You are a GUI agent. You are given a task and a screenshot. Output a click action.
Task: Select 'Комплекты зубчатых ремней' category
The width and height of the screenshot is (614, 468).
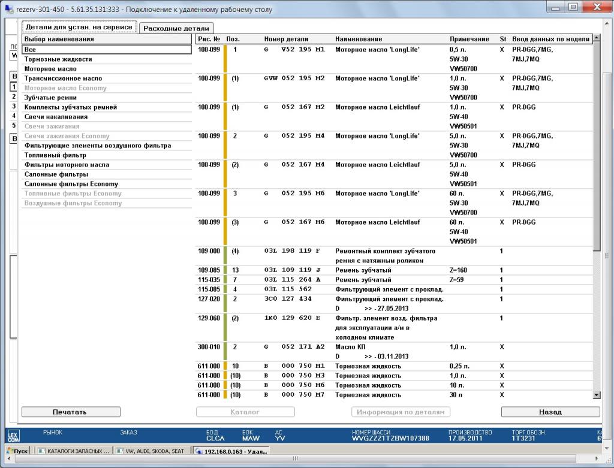click(x=107, y=107)
